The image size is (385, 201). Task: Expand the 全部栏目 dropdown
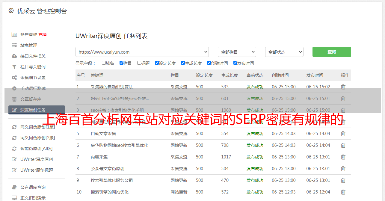pos(237,52)
